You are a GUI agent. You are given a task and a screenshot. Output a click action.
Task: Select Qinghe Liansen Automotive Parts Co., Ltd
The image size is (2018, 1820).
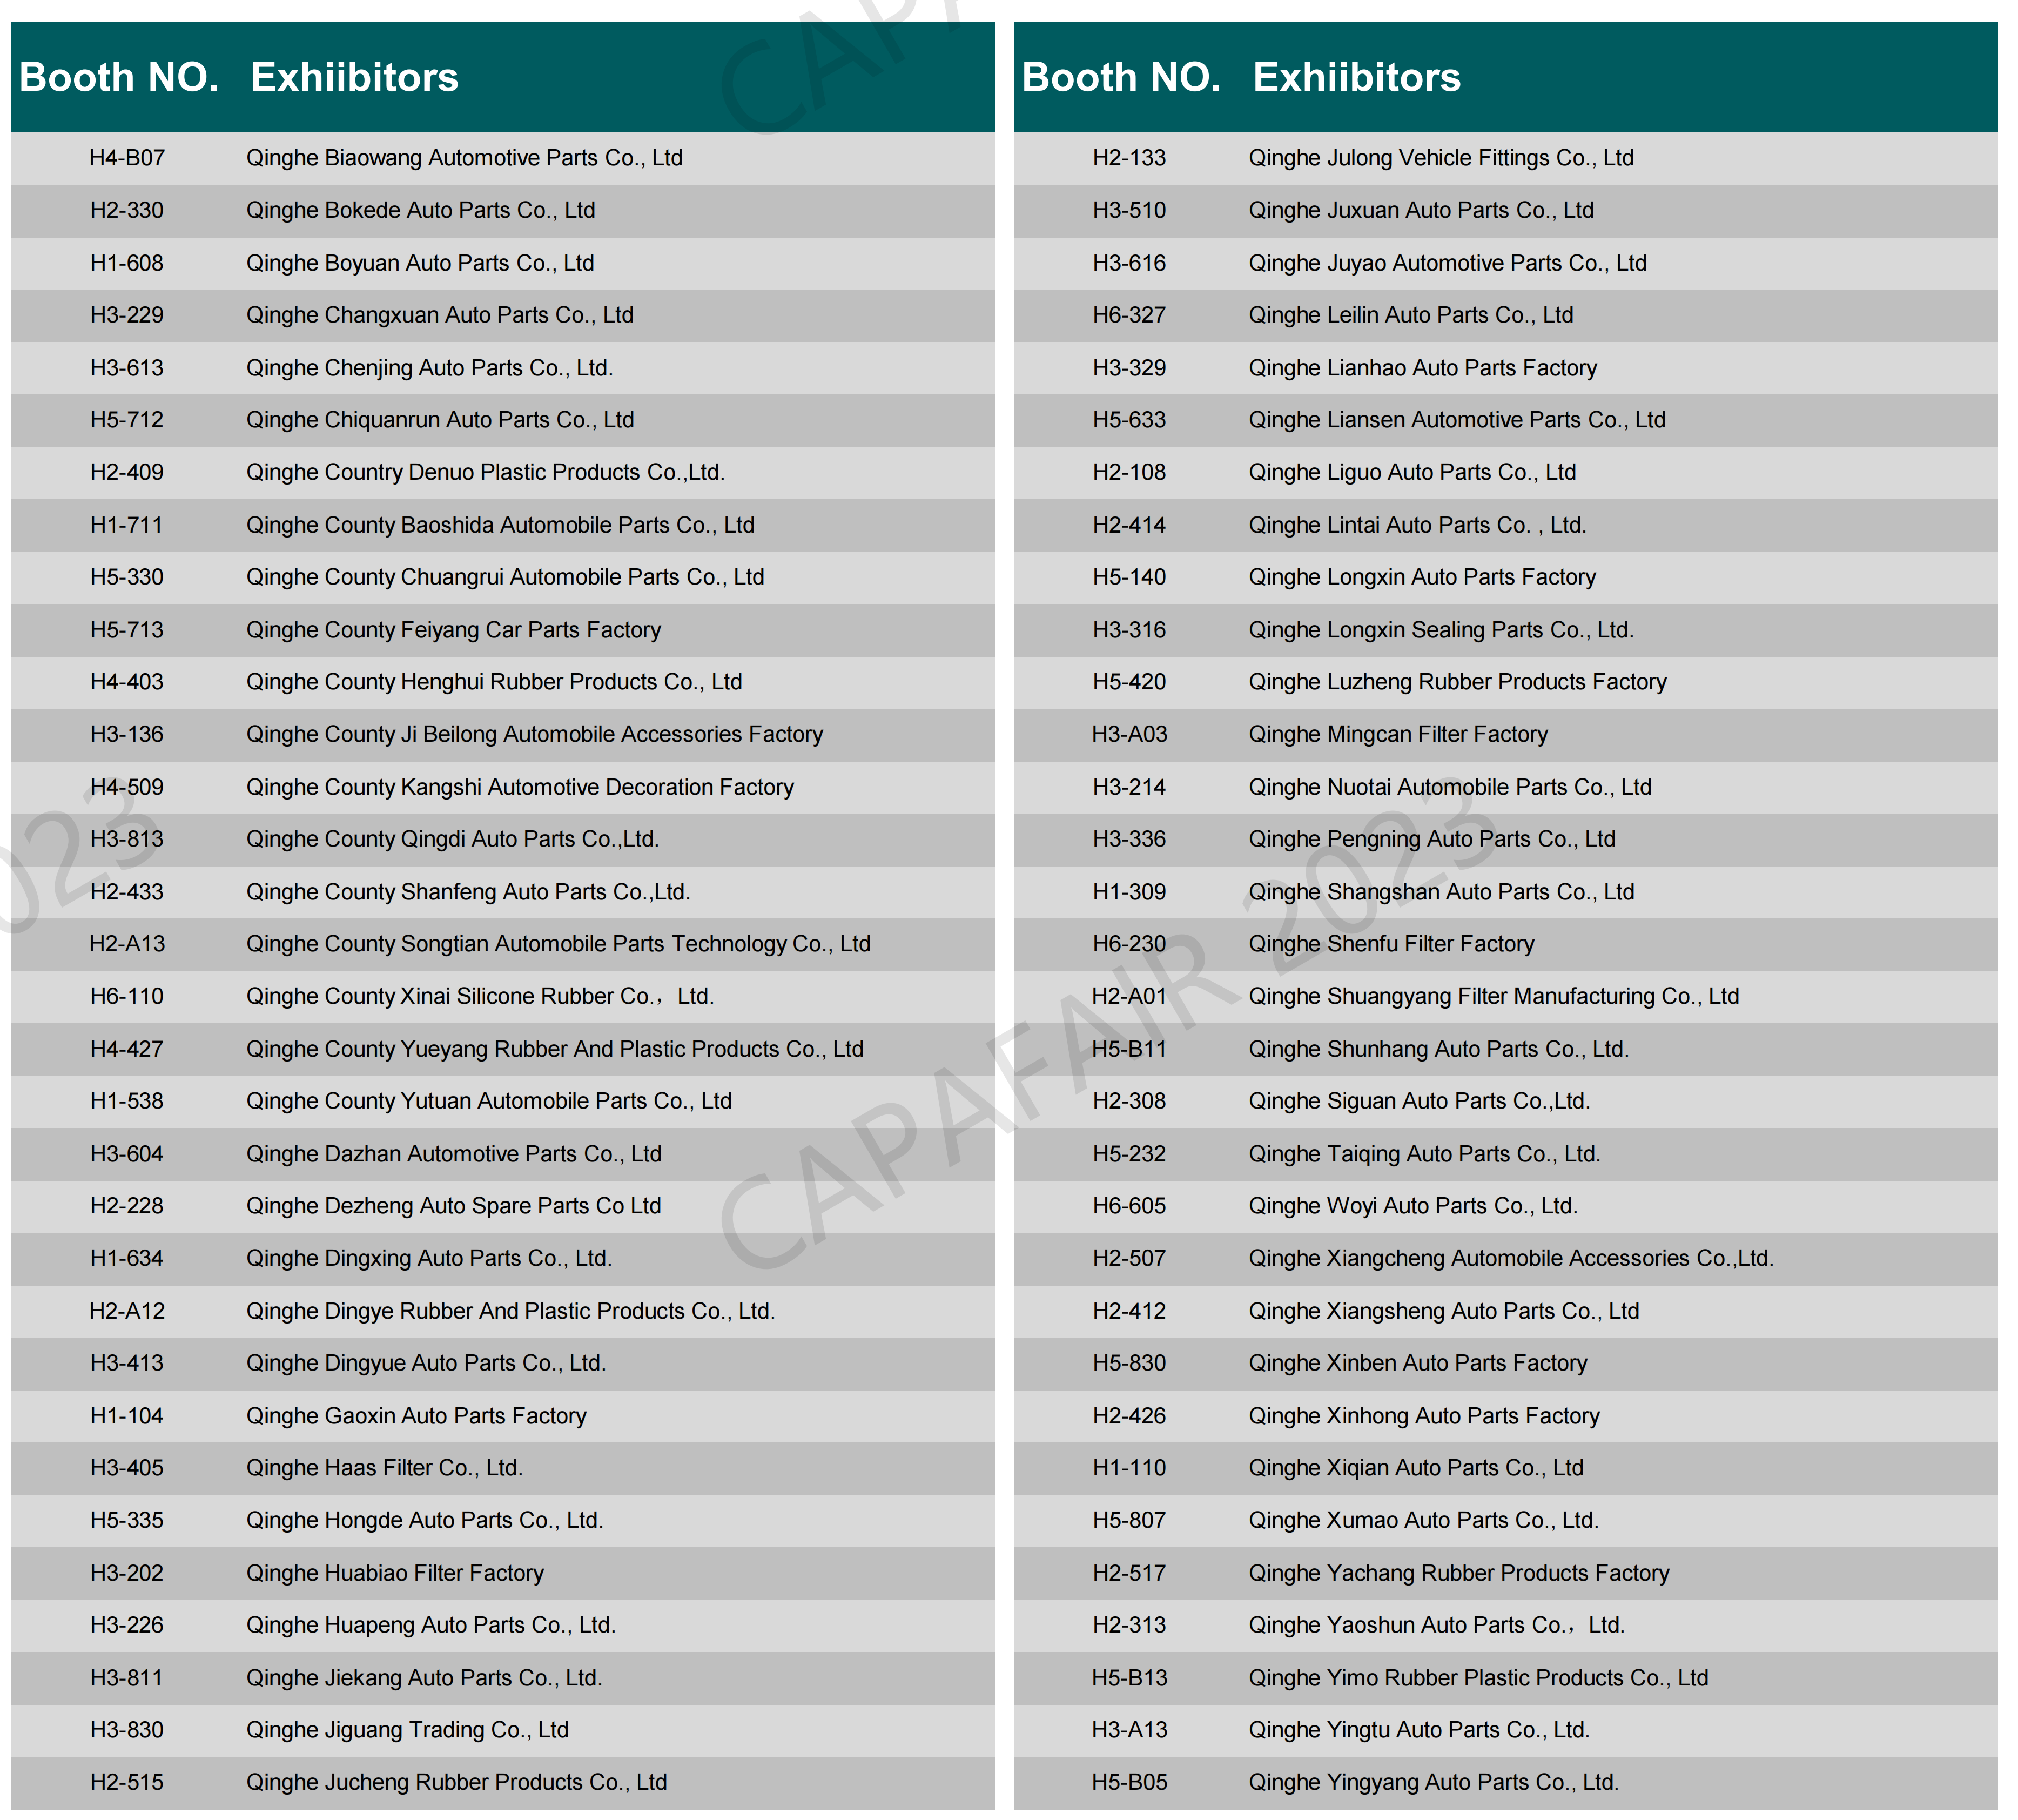tap(1457, 420)
